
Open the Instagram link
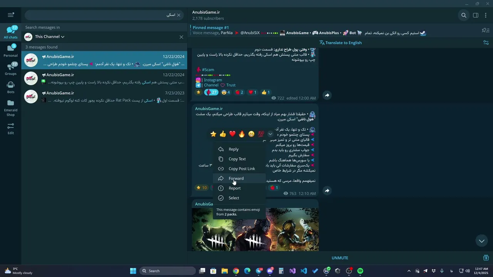point(213,80)
